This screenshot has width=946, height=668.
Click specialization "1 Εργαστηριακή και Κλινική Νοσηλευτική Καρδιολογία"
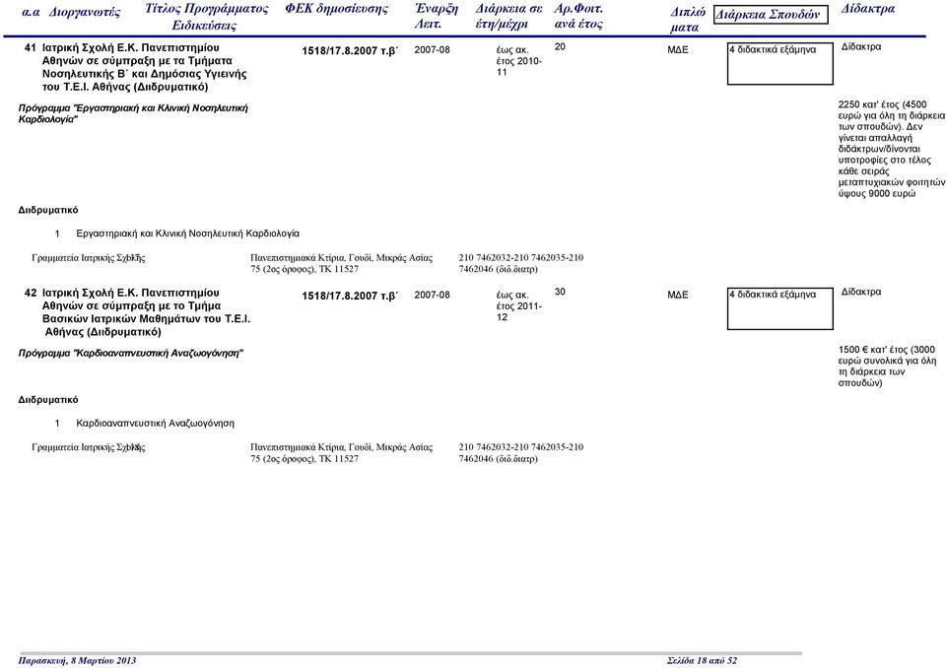[x=176, y=234]
